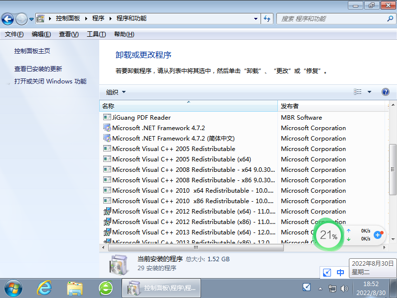Open the view options dropdown arrow

pos(369,92)
